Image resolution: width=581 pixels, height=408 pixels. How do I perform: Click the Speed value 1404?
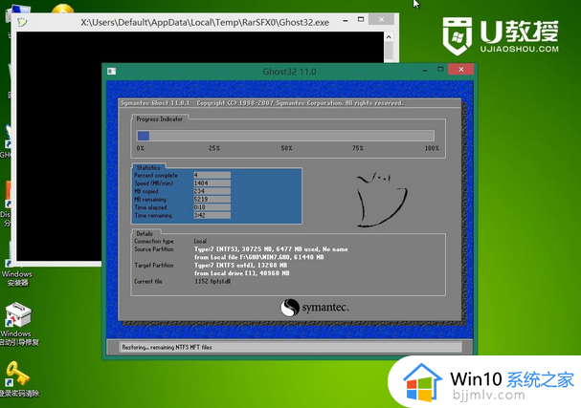pos(212,183)
